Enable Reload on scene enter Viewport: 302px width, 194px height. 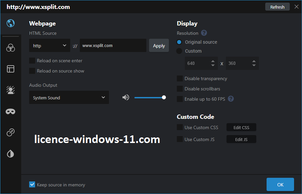pos(32,61)
